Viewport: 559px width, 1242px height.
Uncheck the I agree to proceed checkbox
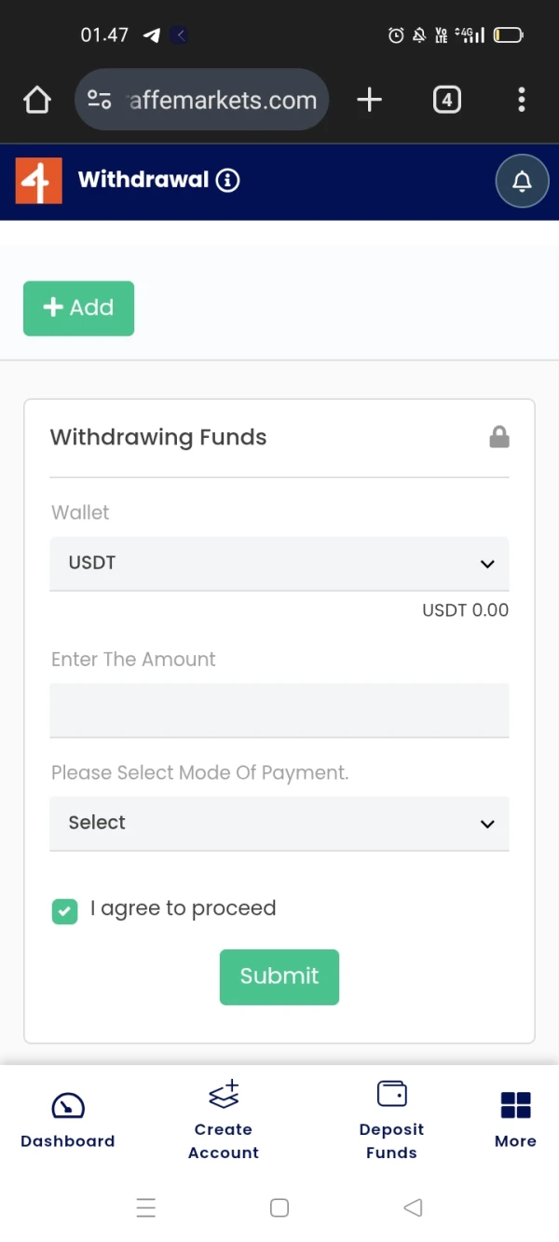coord(64,911)
